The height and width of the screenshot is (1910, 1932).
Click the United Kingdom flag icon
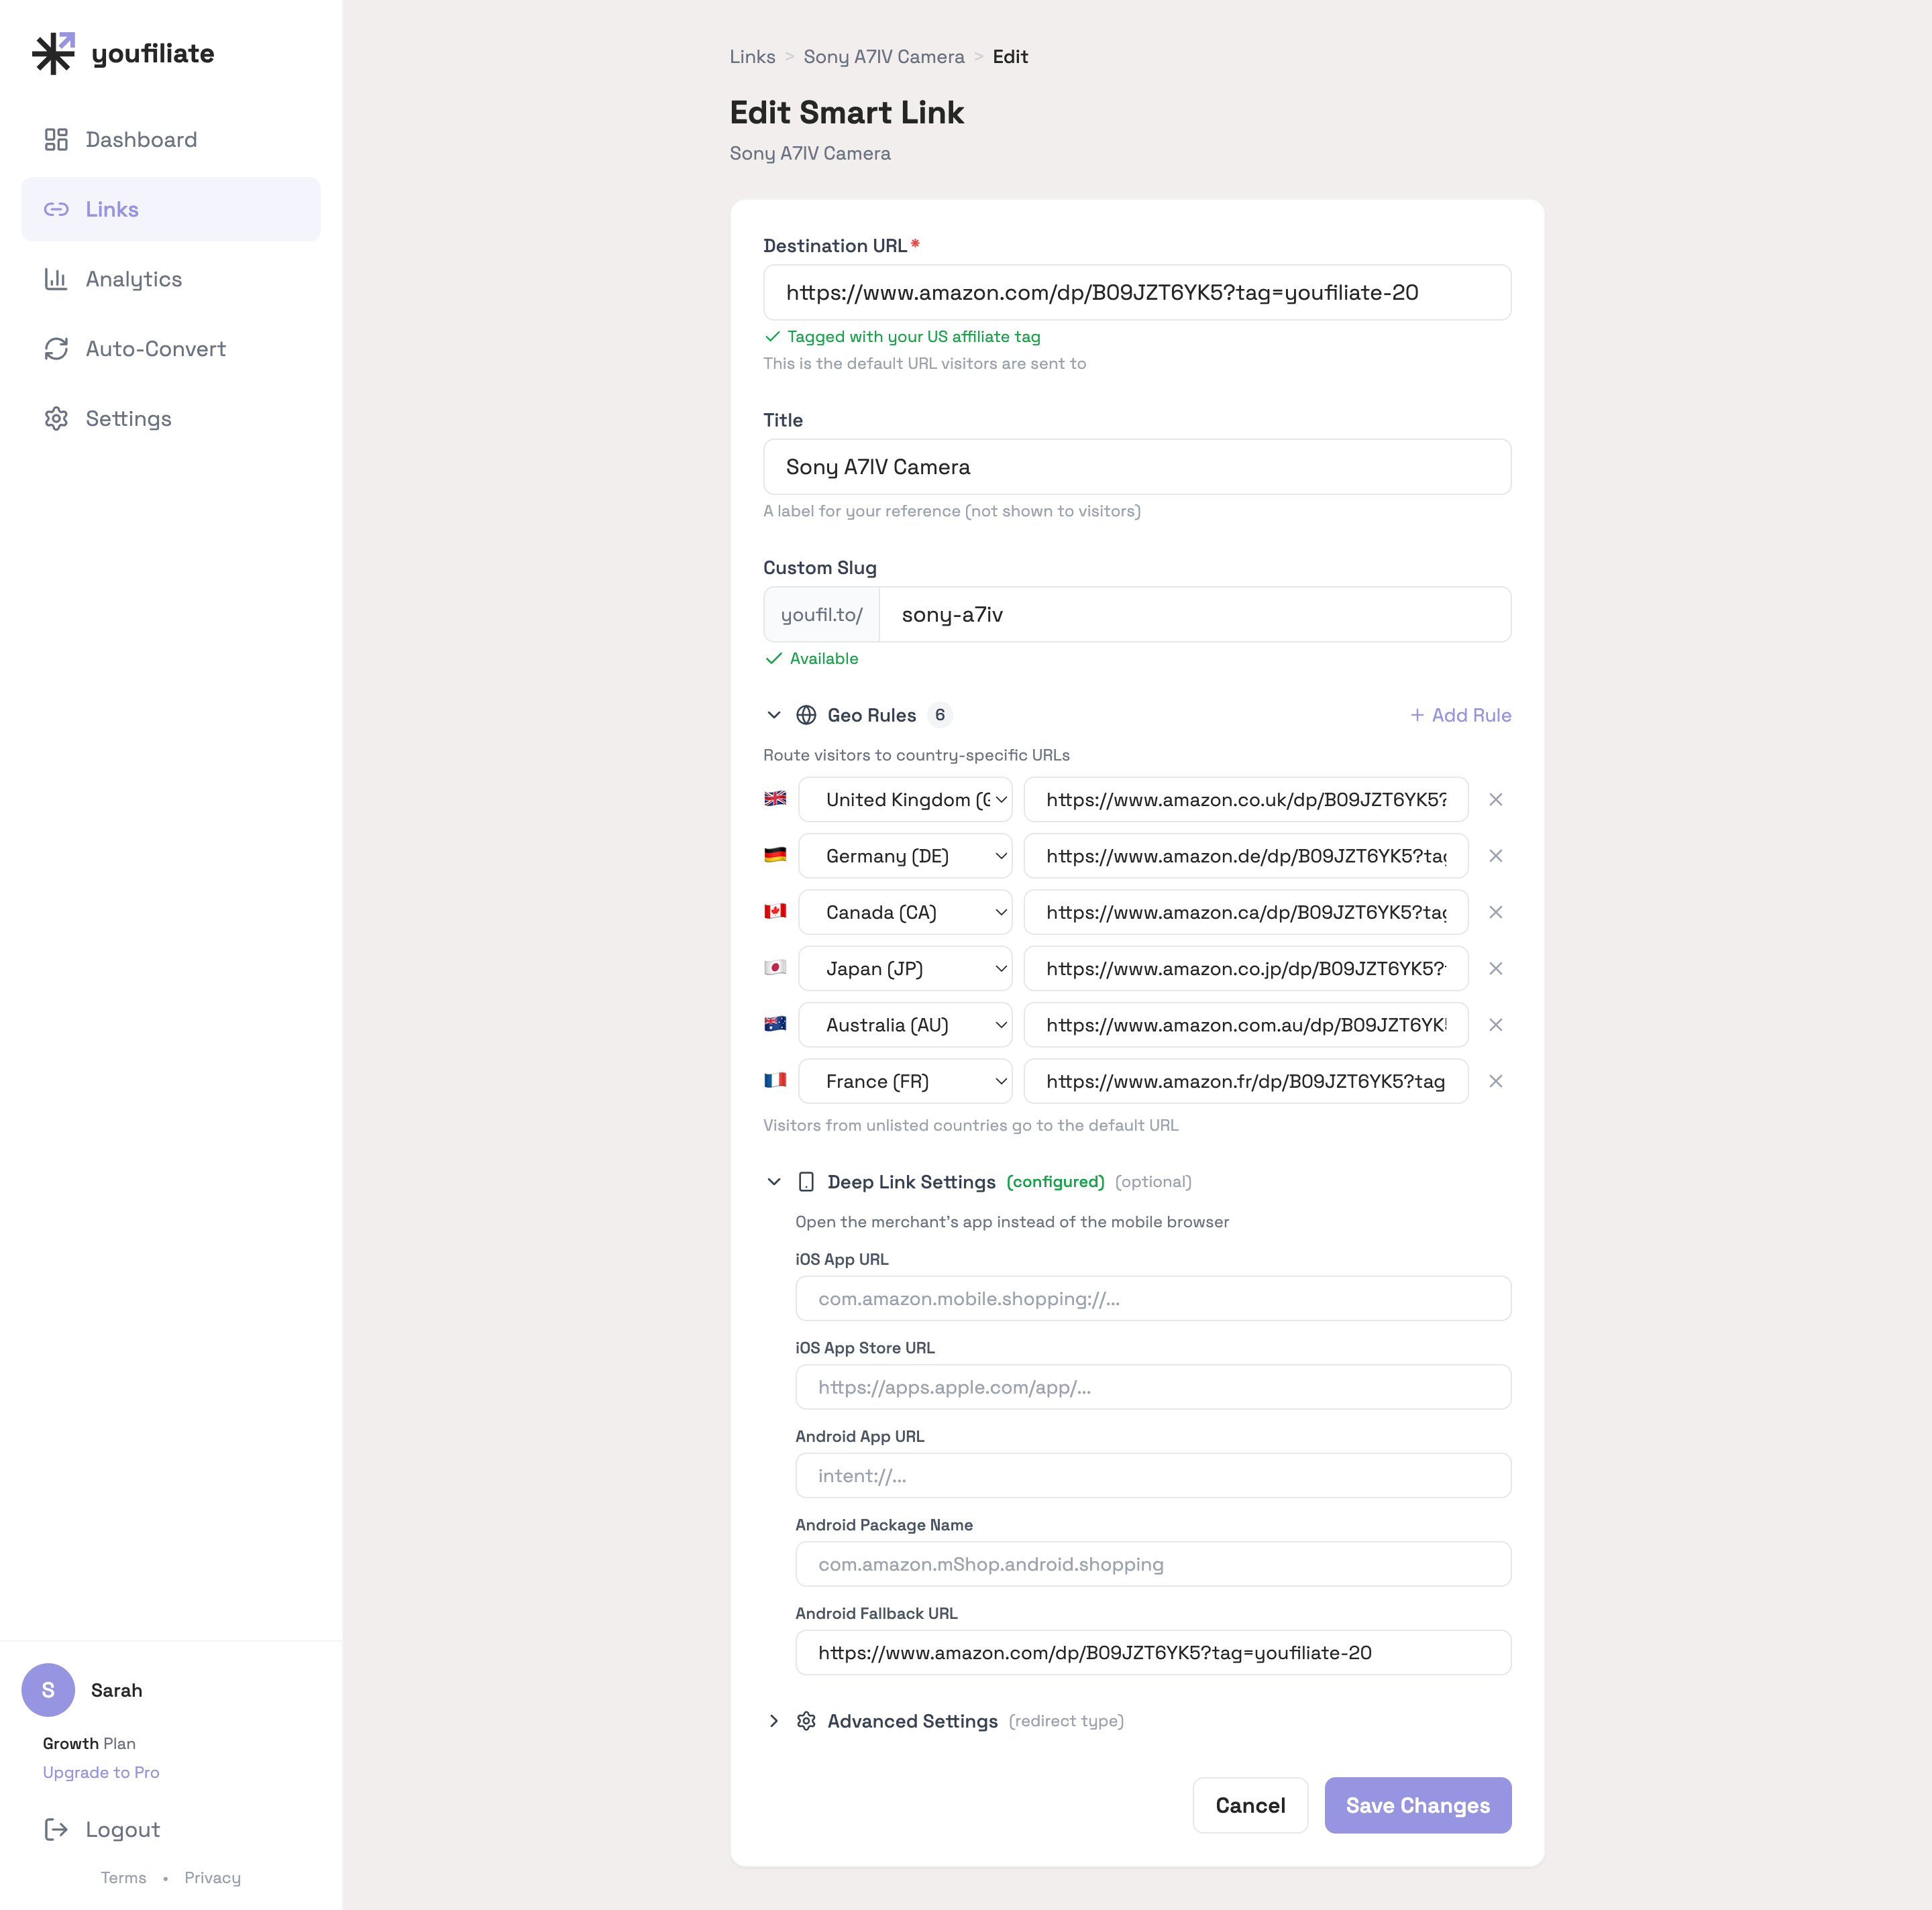(x=775, y=799)
